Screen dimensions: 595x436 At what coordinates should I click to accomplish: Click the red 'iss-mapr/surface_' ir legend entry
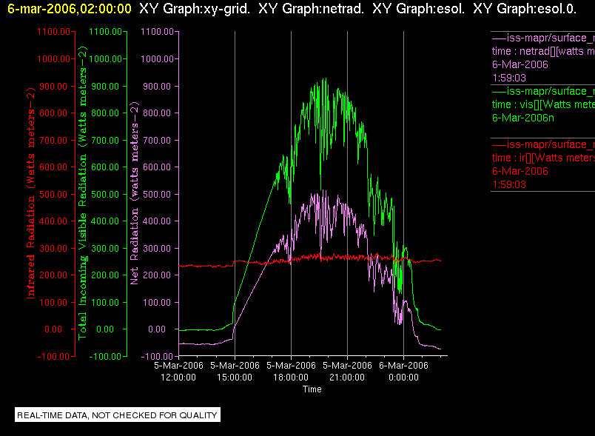tap(543, 144)
